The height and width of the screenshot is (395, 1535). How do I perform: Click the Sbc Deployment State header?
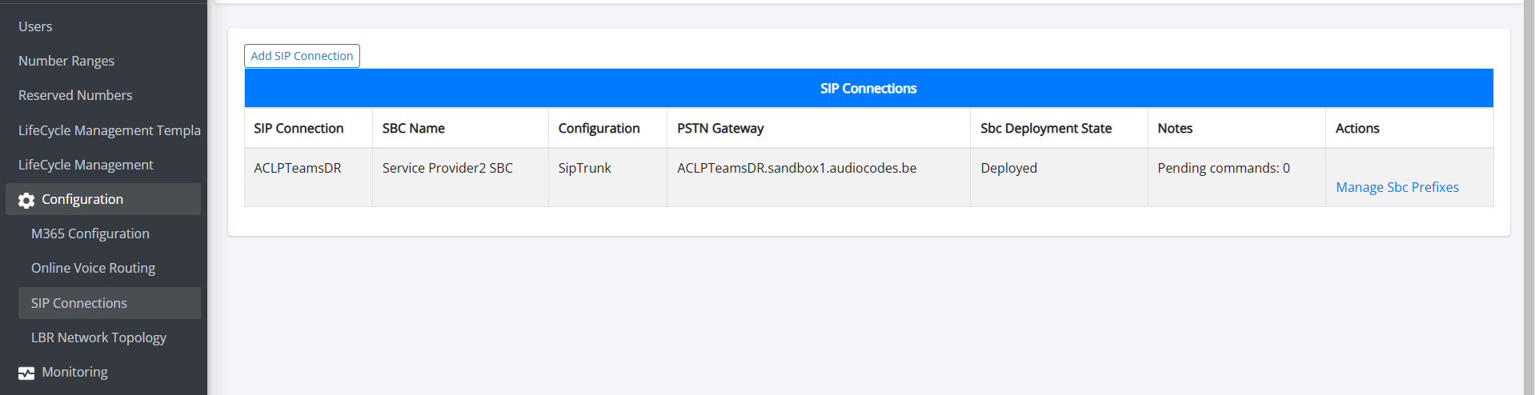coord(1046,128)
